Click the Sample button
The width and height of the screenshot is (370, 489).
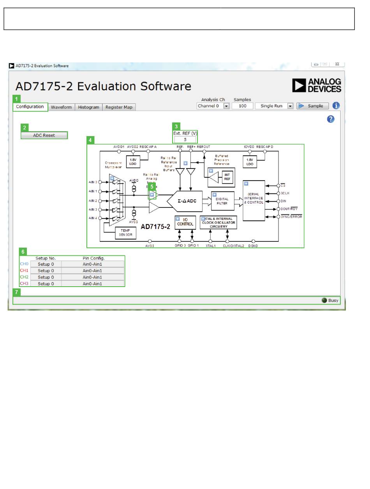click(312, 106)
